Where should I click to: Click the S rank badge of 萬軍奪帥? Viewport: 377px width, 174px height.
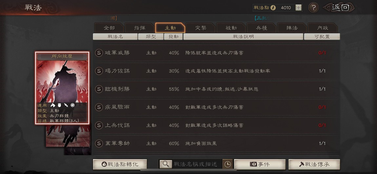coord(99,144)
